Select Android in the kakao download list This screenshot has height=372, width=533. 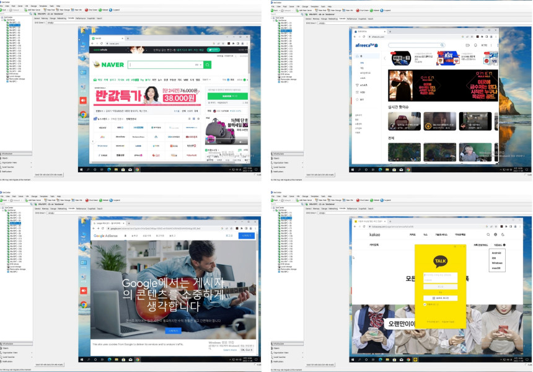point(496,253)
